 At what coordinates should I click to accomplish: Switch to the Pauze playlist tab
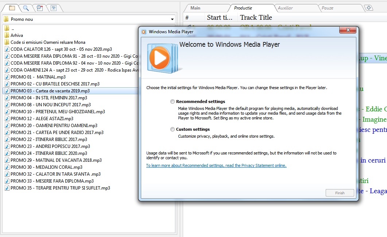point(328,8)
